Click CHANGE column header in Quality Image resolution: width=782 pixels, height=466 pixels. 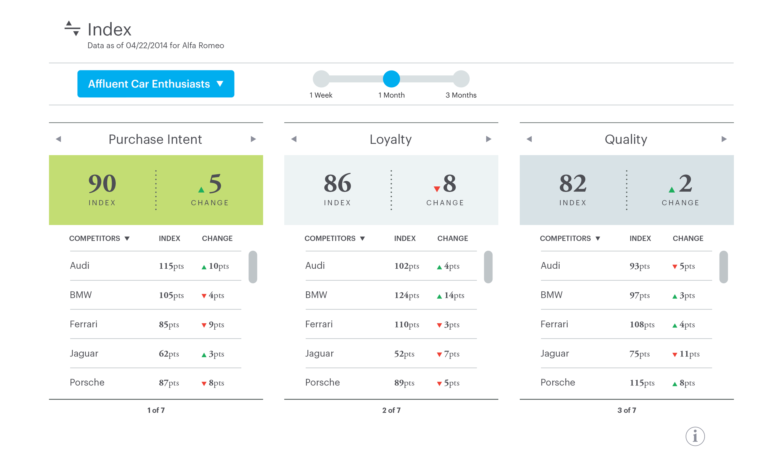(688, 238)
